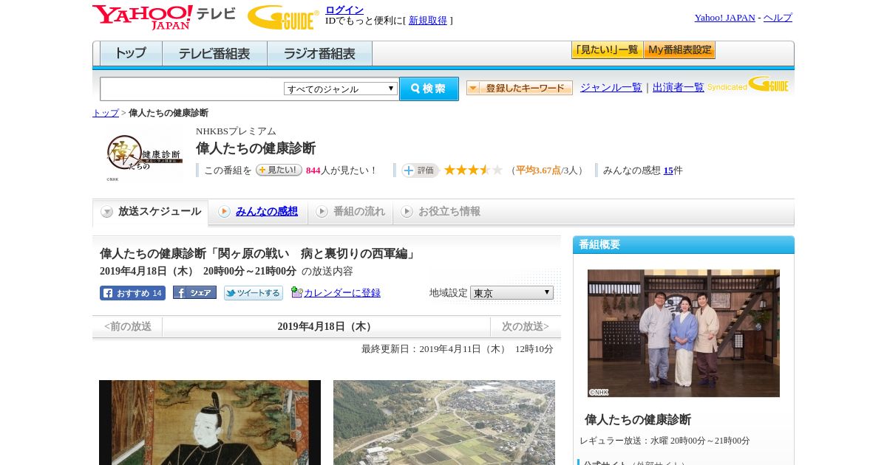Click トップ breadcrumb link
This screenshot has width=887, height=465.
(106, 113)
